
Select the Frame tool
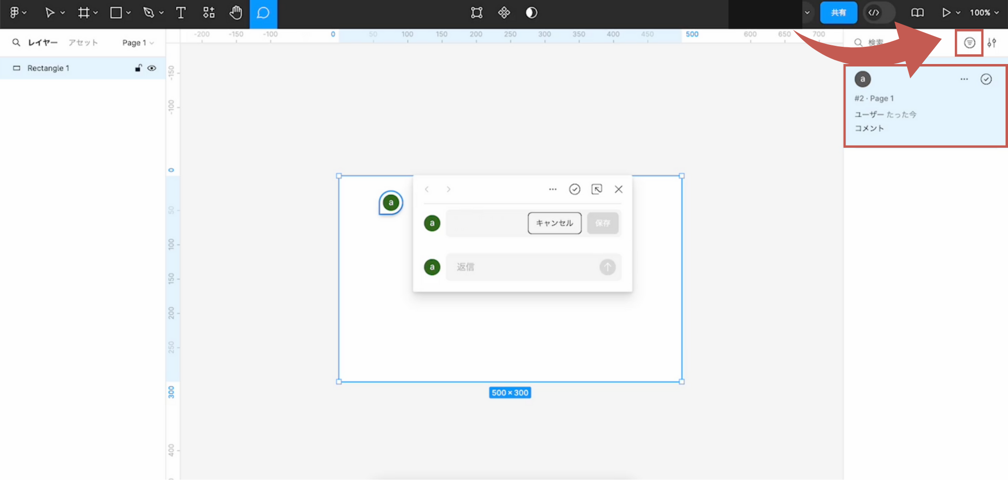click(83, 13)
